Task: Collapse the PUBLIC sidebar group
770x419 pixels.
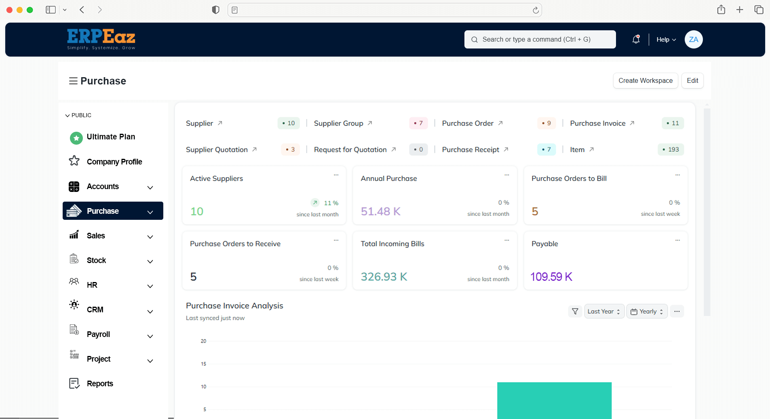Action: click(68, 116)
